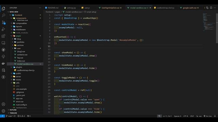This screenshot has height=122, width=218.
Task: Open the Thunder Client lightning icon
Action: coord(3,77)
